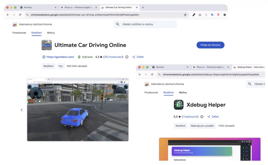
Task: Switch to the Novinky tab in the car driving window
Action: (x=37, y=8)
